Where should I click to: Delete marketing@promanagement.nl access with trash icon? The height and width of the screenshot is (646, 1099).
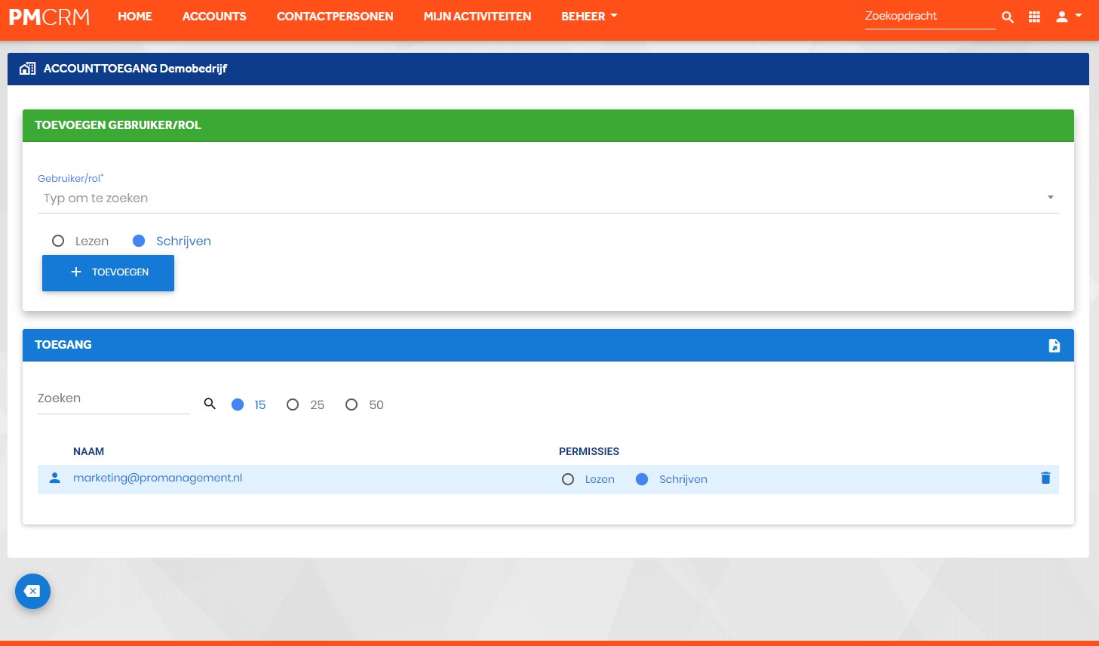(1045, 478)
